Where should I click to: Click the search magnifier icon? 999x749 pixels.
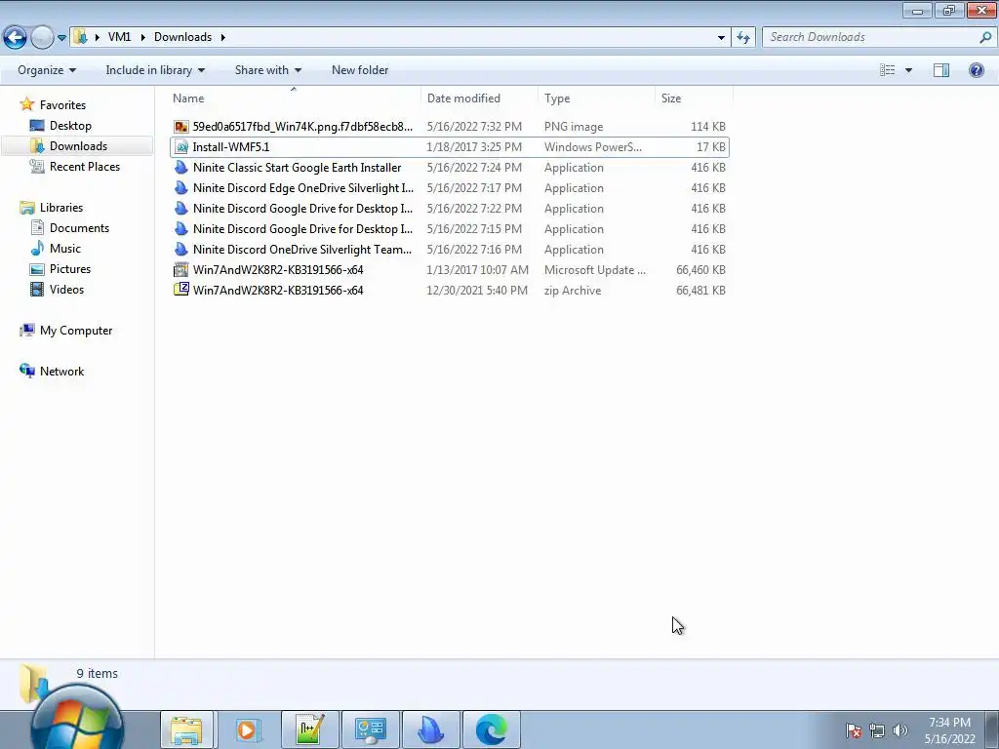coord(985,37)
